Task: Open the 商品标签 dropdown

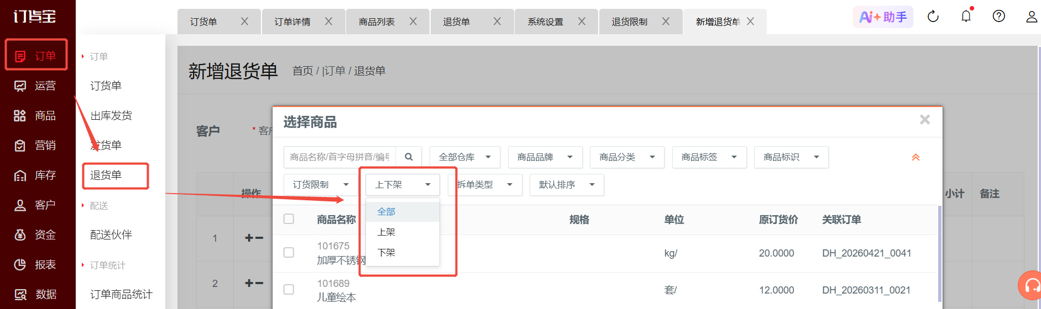Action: [x=710, y=157]
